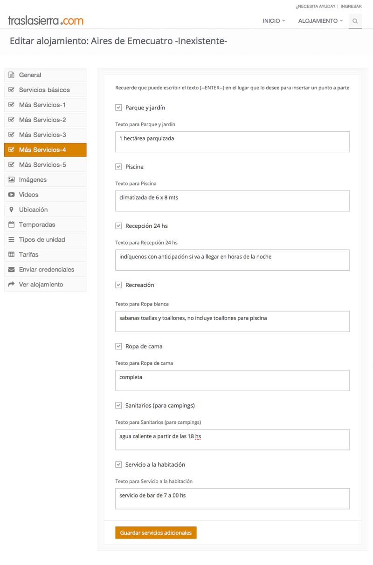The image size is (373, 565).
Task: Click the search magnifier icon in header
Action: point(355,21)
